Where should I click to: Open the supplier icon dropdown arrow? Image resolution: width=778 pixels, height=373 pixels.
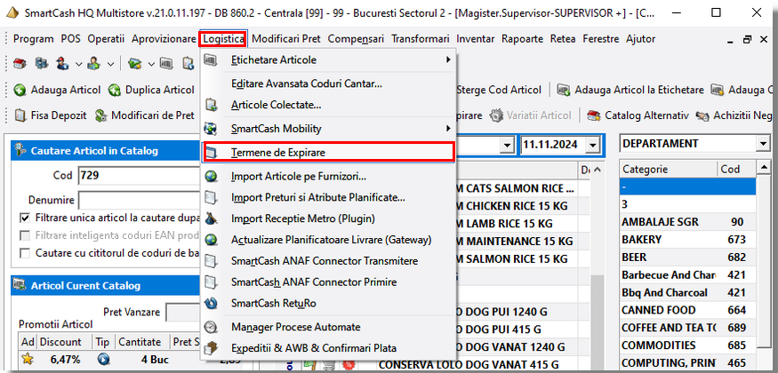[x=79, y=64]
